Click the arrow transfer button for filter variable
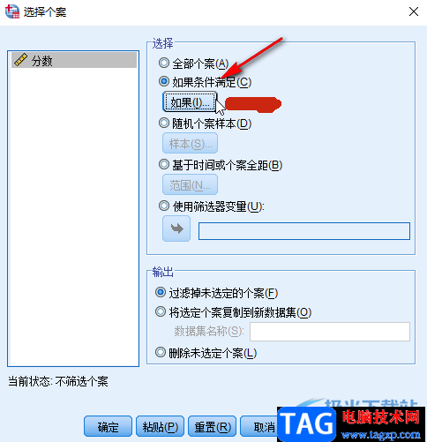Viewport: 427px width, 442px height. click(176, 228)
